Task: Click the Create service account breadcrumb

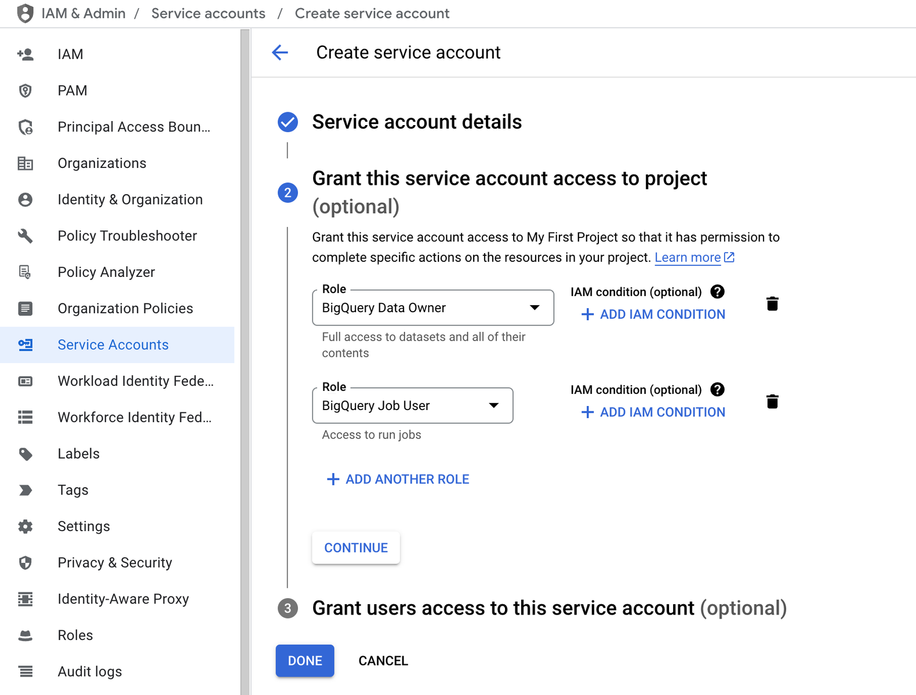Action: point(372,13)
